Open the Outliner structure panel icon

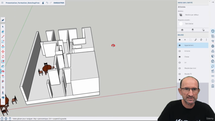pyautogui.click(x=213, y=36)
